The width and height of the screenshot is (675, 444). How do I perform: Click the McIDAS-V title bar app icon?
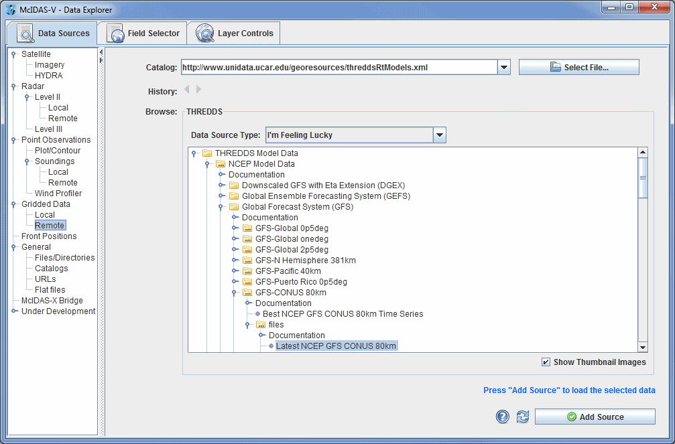(11, 10)
